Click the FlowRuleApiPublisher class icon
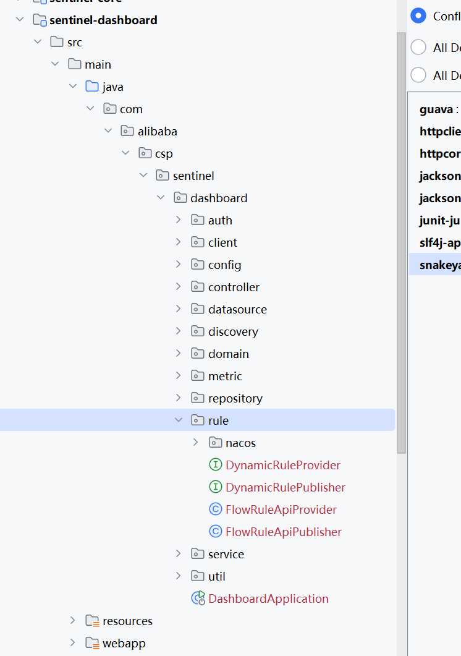 coord(215,531)
